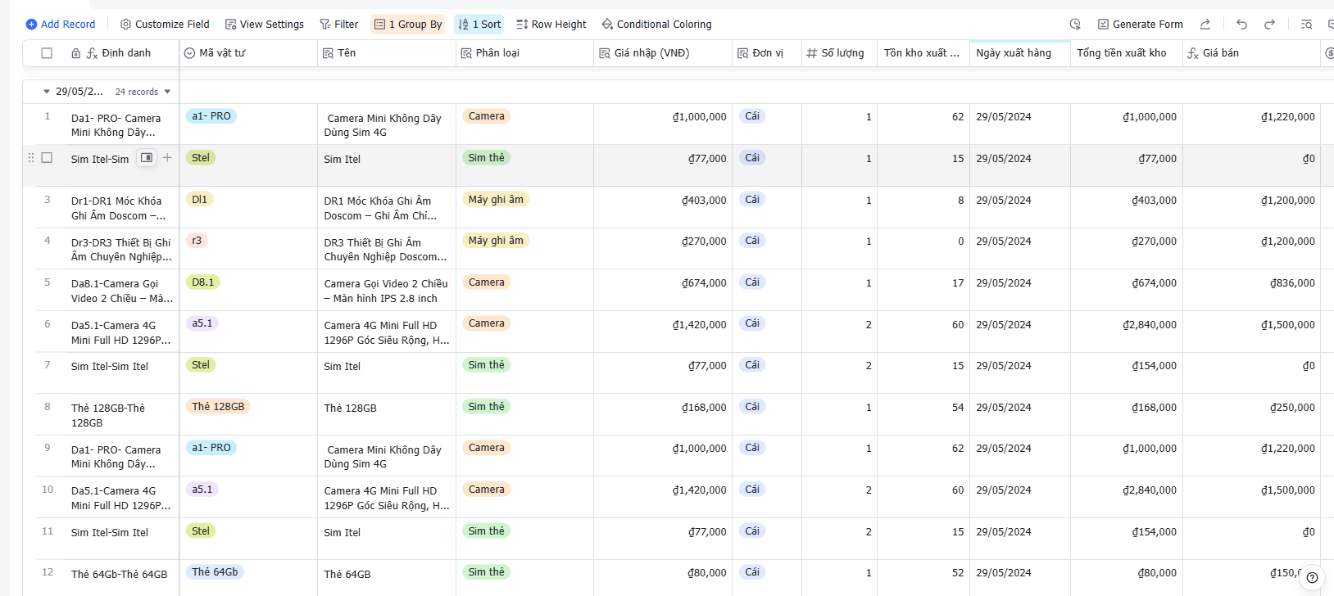The height and width of the screenshot is (596, 1334).
Task: Select the Camera label in row 5
Action: 487,282
